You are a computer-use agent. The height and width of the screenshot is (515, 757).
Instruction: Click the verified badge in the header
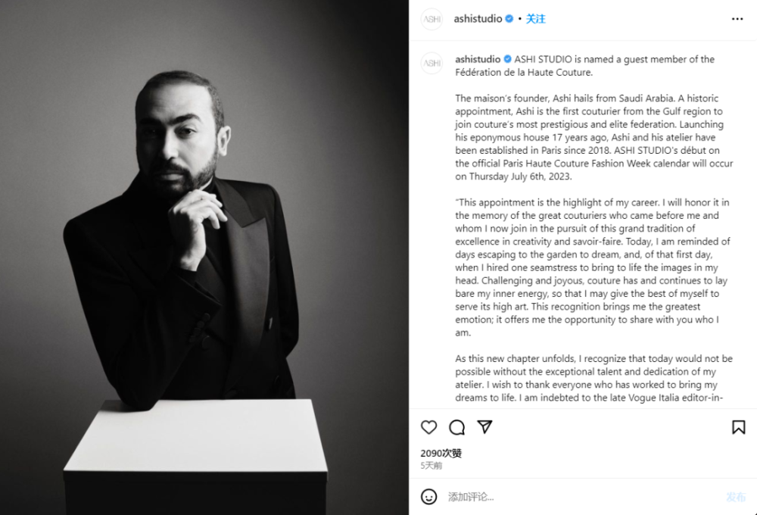tap(509, 19)
